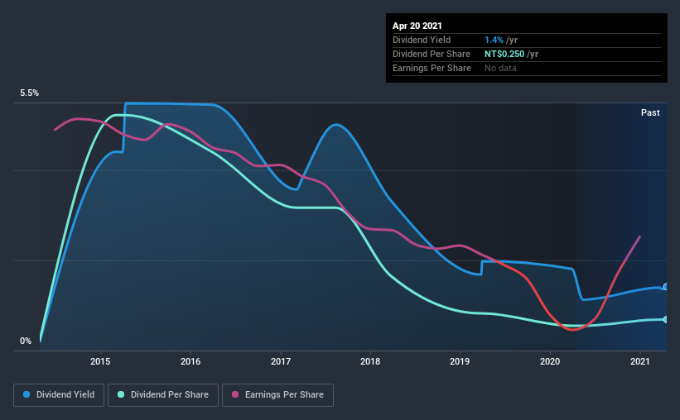Click the 2020 x-axis label
This screenshot has width=680, height=420.
click(550, 361)
